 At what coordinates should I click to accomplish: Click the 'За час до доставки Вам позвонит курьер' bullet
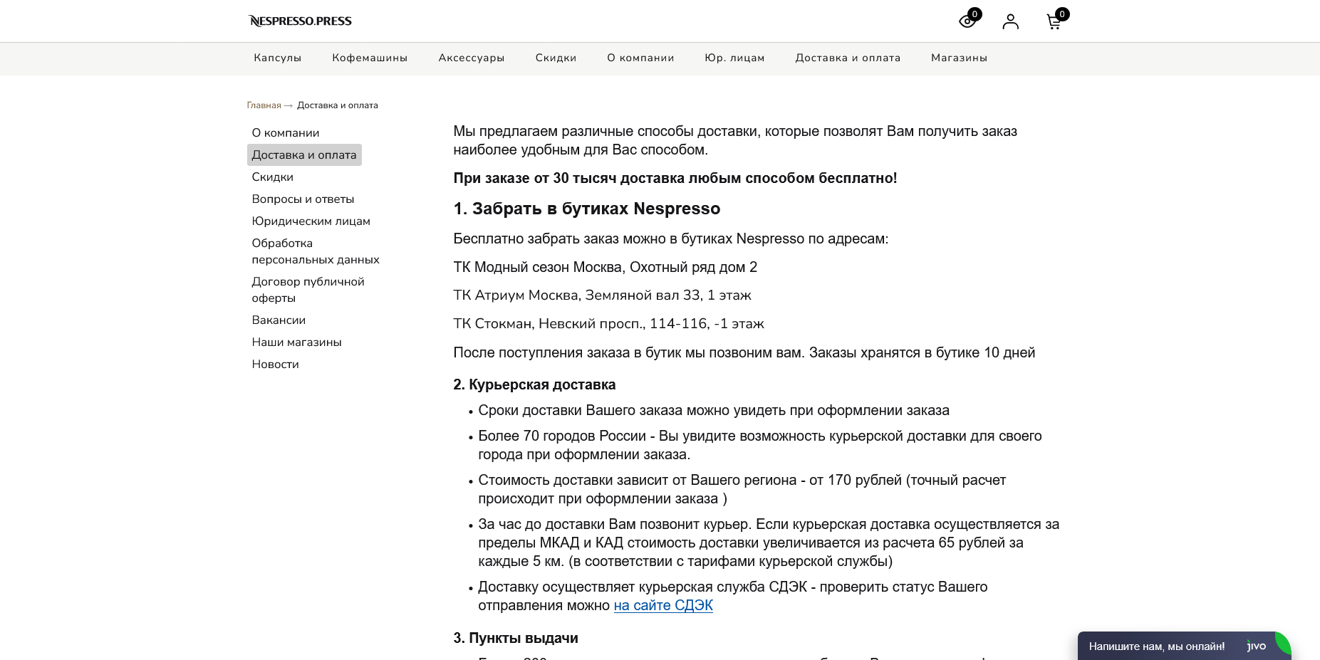[x=769, y=543]
